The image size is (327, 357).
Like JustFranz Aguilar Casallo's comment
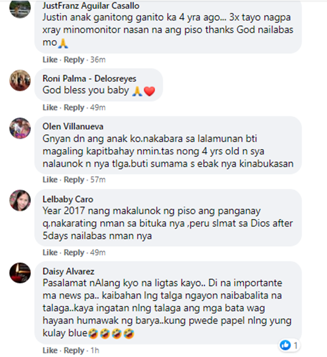tap(50, 60)
